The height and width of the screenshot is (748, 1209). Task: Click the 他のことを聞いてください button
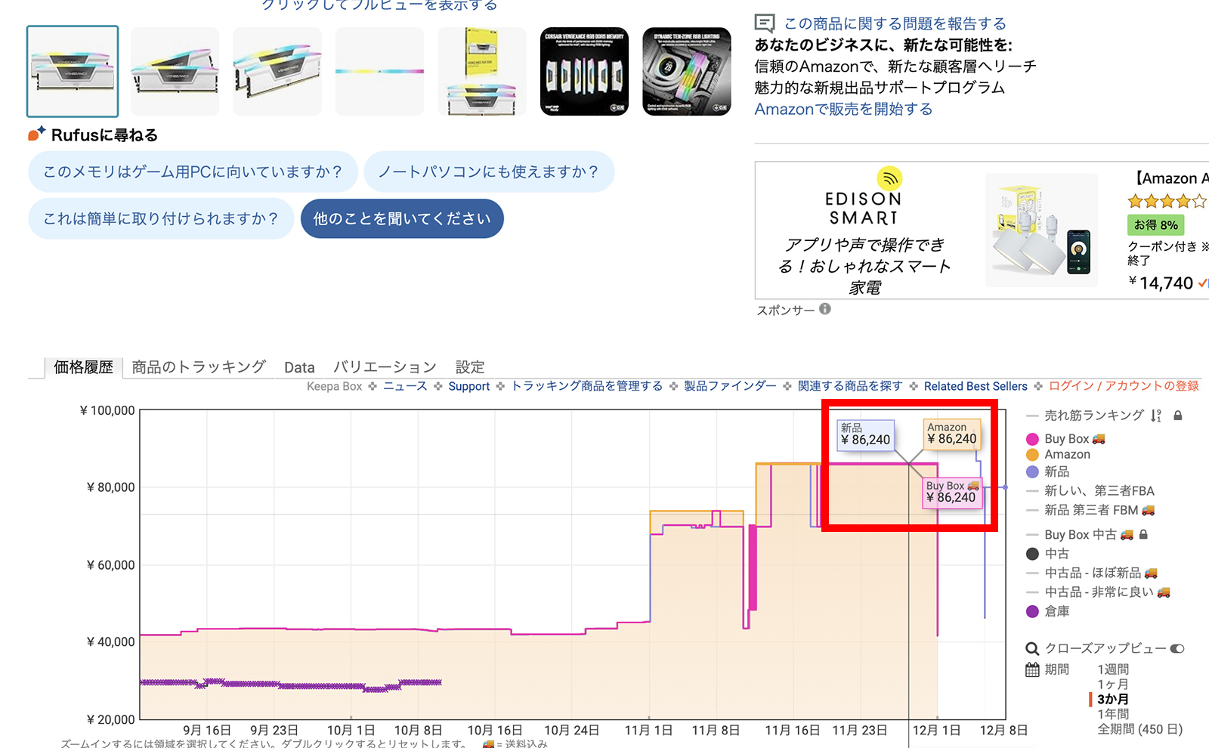coord(402,218)
